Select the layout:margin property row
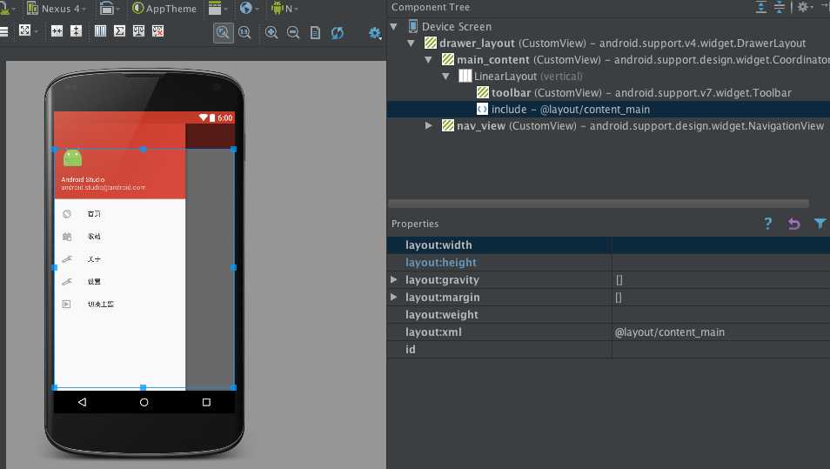The width and height of the screenshot is (830, 469). pos(608,297)
